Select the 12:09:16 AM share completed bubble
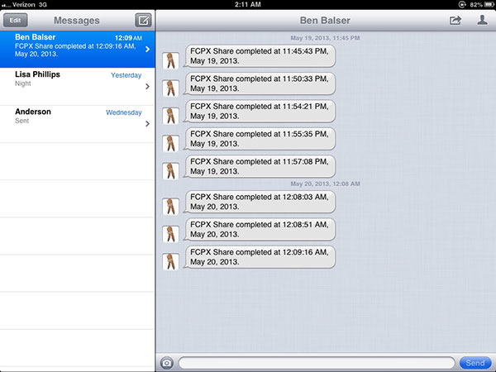The image size is (496, 372). (260, 257)
